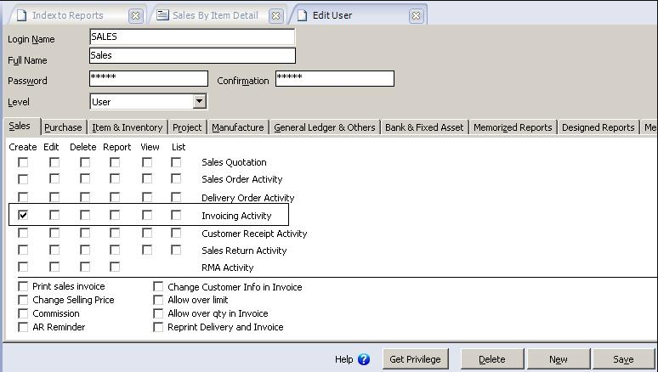658x372 pixels.
Task: Close the Index to Reports tab
Action: coord(135,16)
